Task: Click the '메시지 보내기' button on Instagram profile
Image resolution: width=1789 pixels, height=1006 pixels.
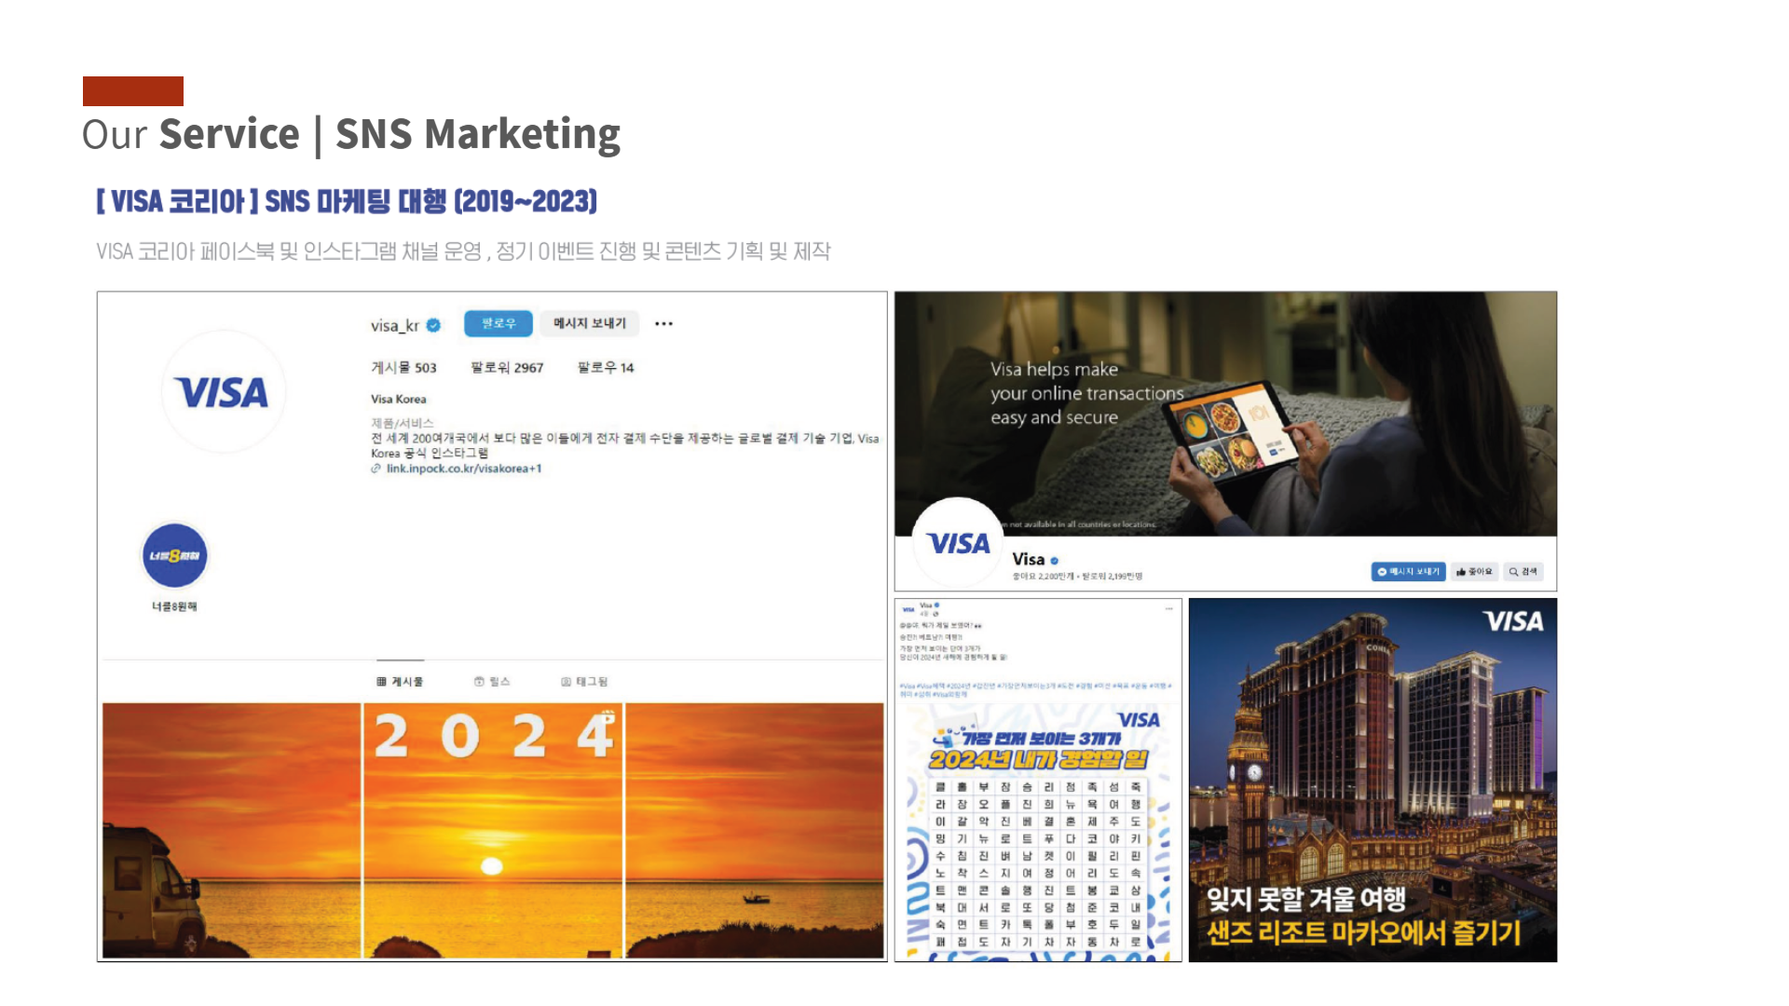Action: tap(589, 323)
